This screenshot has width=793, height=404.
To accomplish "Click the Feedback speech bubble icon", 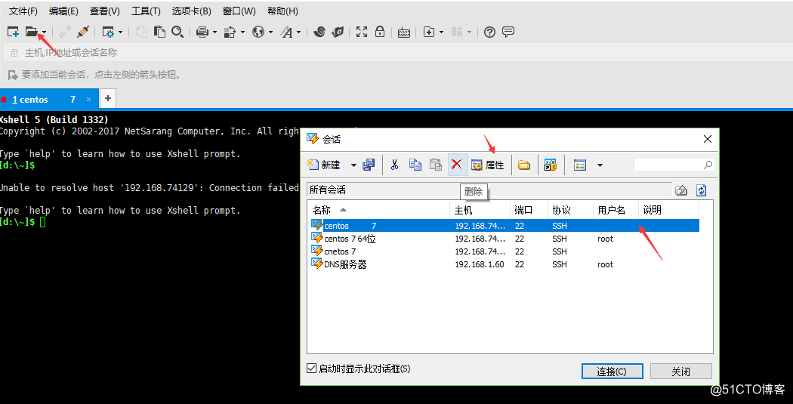I will [x=508, y=32].
